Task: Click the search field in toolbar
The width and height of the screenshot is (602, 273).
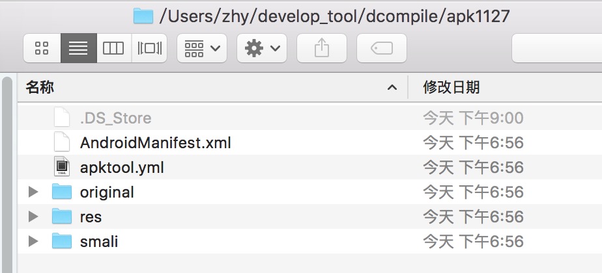Action: coord(556,48)
